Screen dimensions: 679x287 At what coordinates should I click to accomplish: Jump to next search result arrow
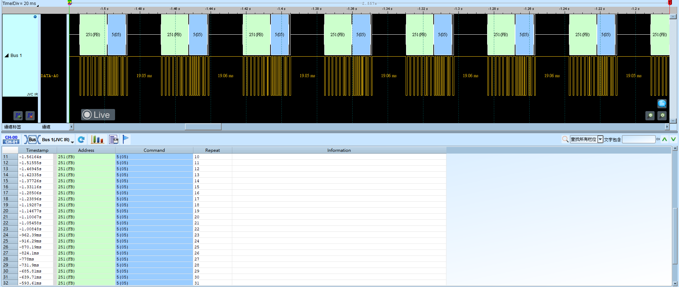673,139
